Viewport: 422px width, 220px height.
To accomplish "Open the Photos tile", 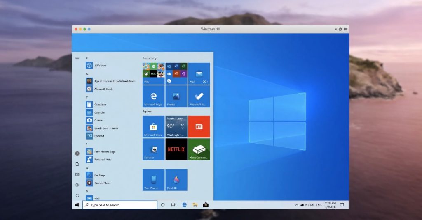I will pos(176,96).
